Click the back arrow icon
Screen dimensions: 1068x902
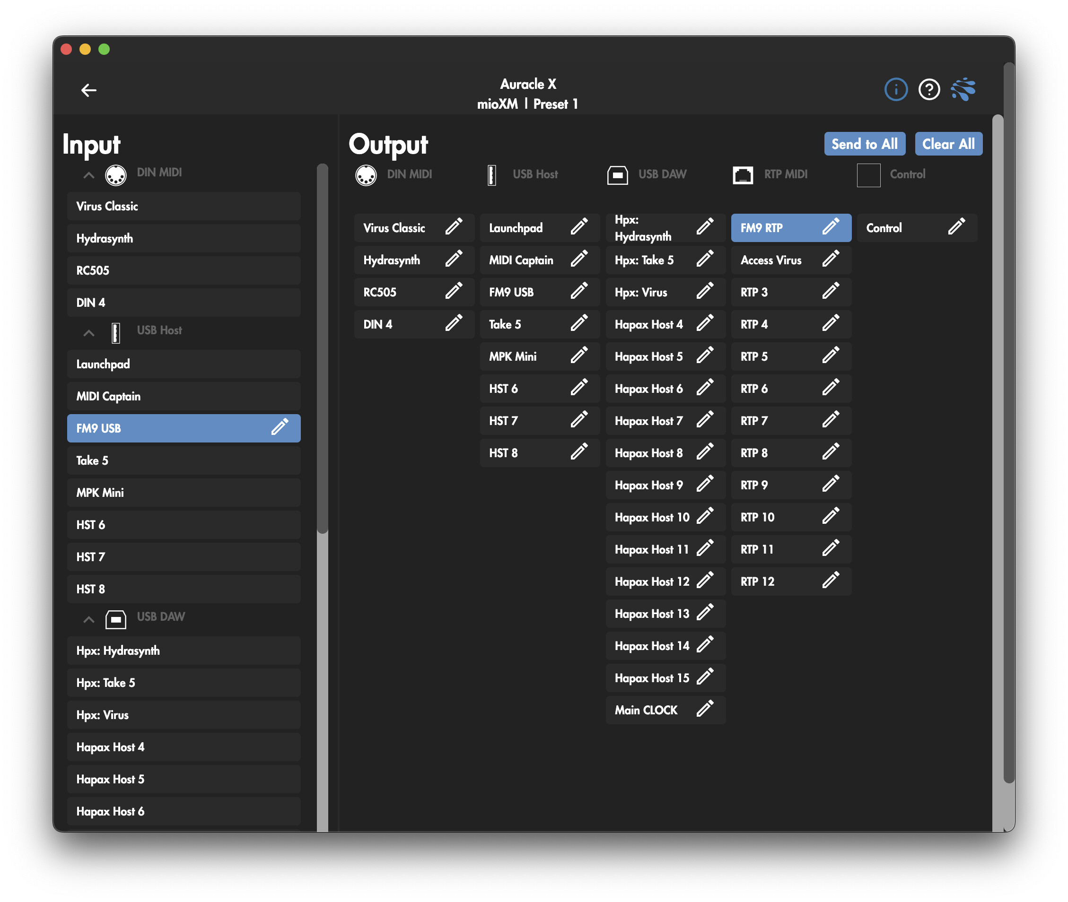88,90
